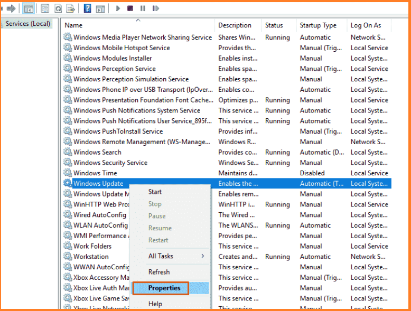This screenshot has height=311, width=411.
Task: Click gear icon beside Windows Mobile Hotspot Service
Action: point(68,48)
